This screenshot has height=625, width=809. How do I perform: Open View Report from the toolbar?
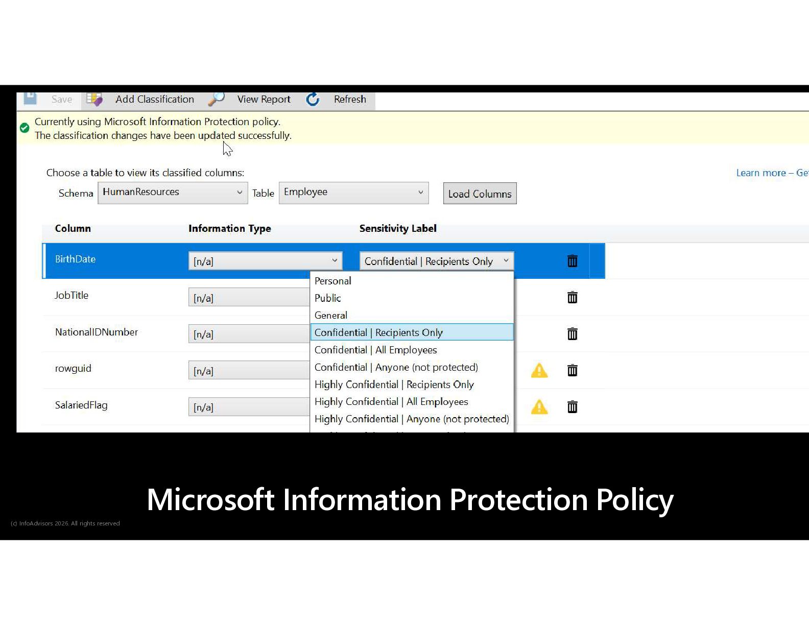coord(264,99)
